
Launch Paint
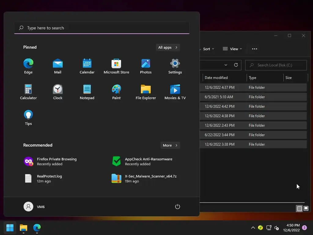[x=116, y=92]
